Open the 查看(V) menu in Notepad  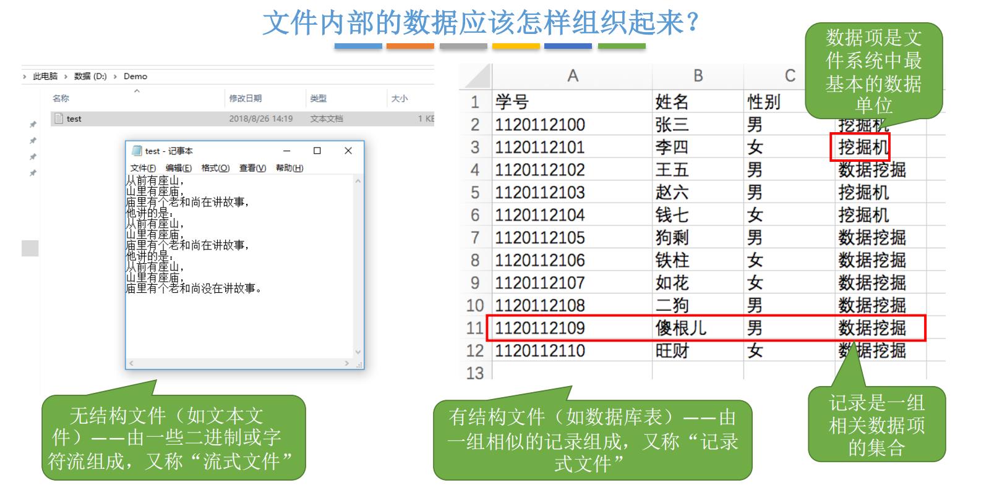pyautogui.click(x=252, y=168)
